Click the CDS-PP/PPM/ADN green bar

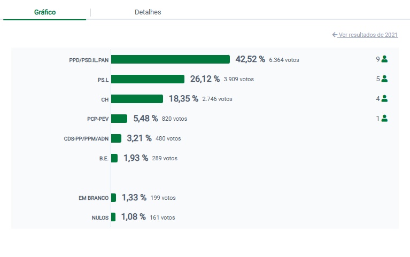(x=116, y=138)
